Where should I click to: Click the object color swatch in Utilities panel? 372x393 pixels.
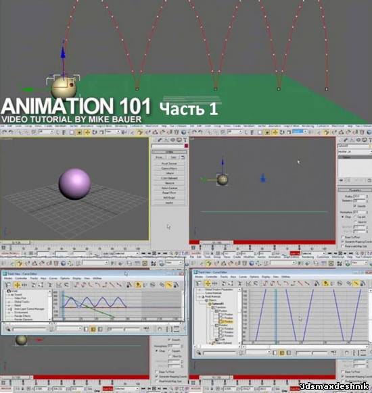coord(186,146)
